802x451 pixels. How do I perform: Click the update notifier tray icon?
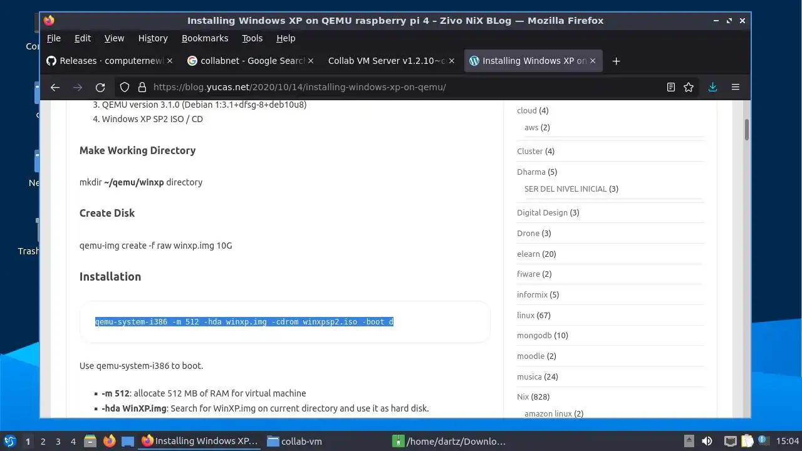click(764, 441)
